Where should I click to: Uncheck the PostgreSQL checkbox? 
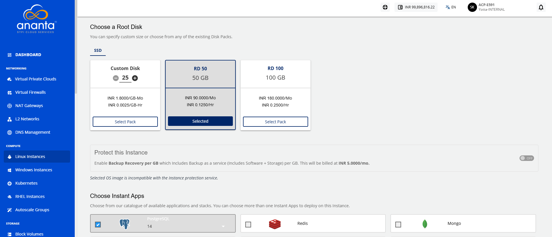pos(98,225)
